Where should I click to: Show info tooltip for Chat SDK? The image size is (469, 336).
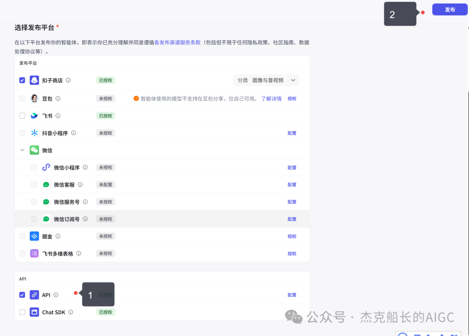(71, 312)
